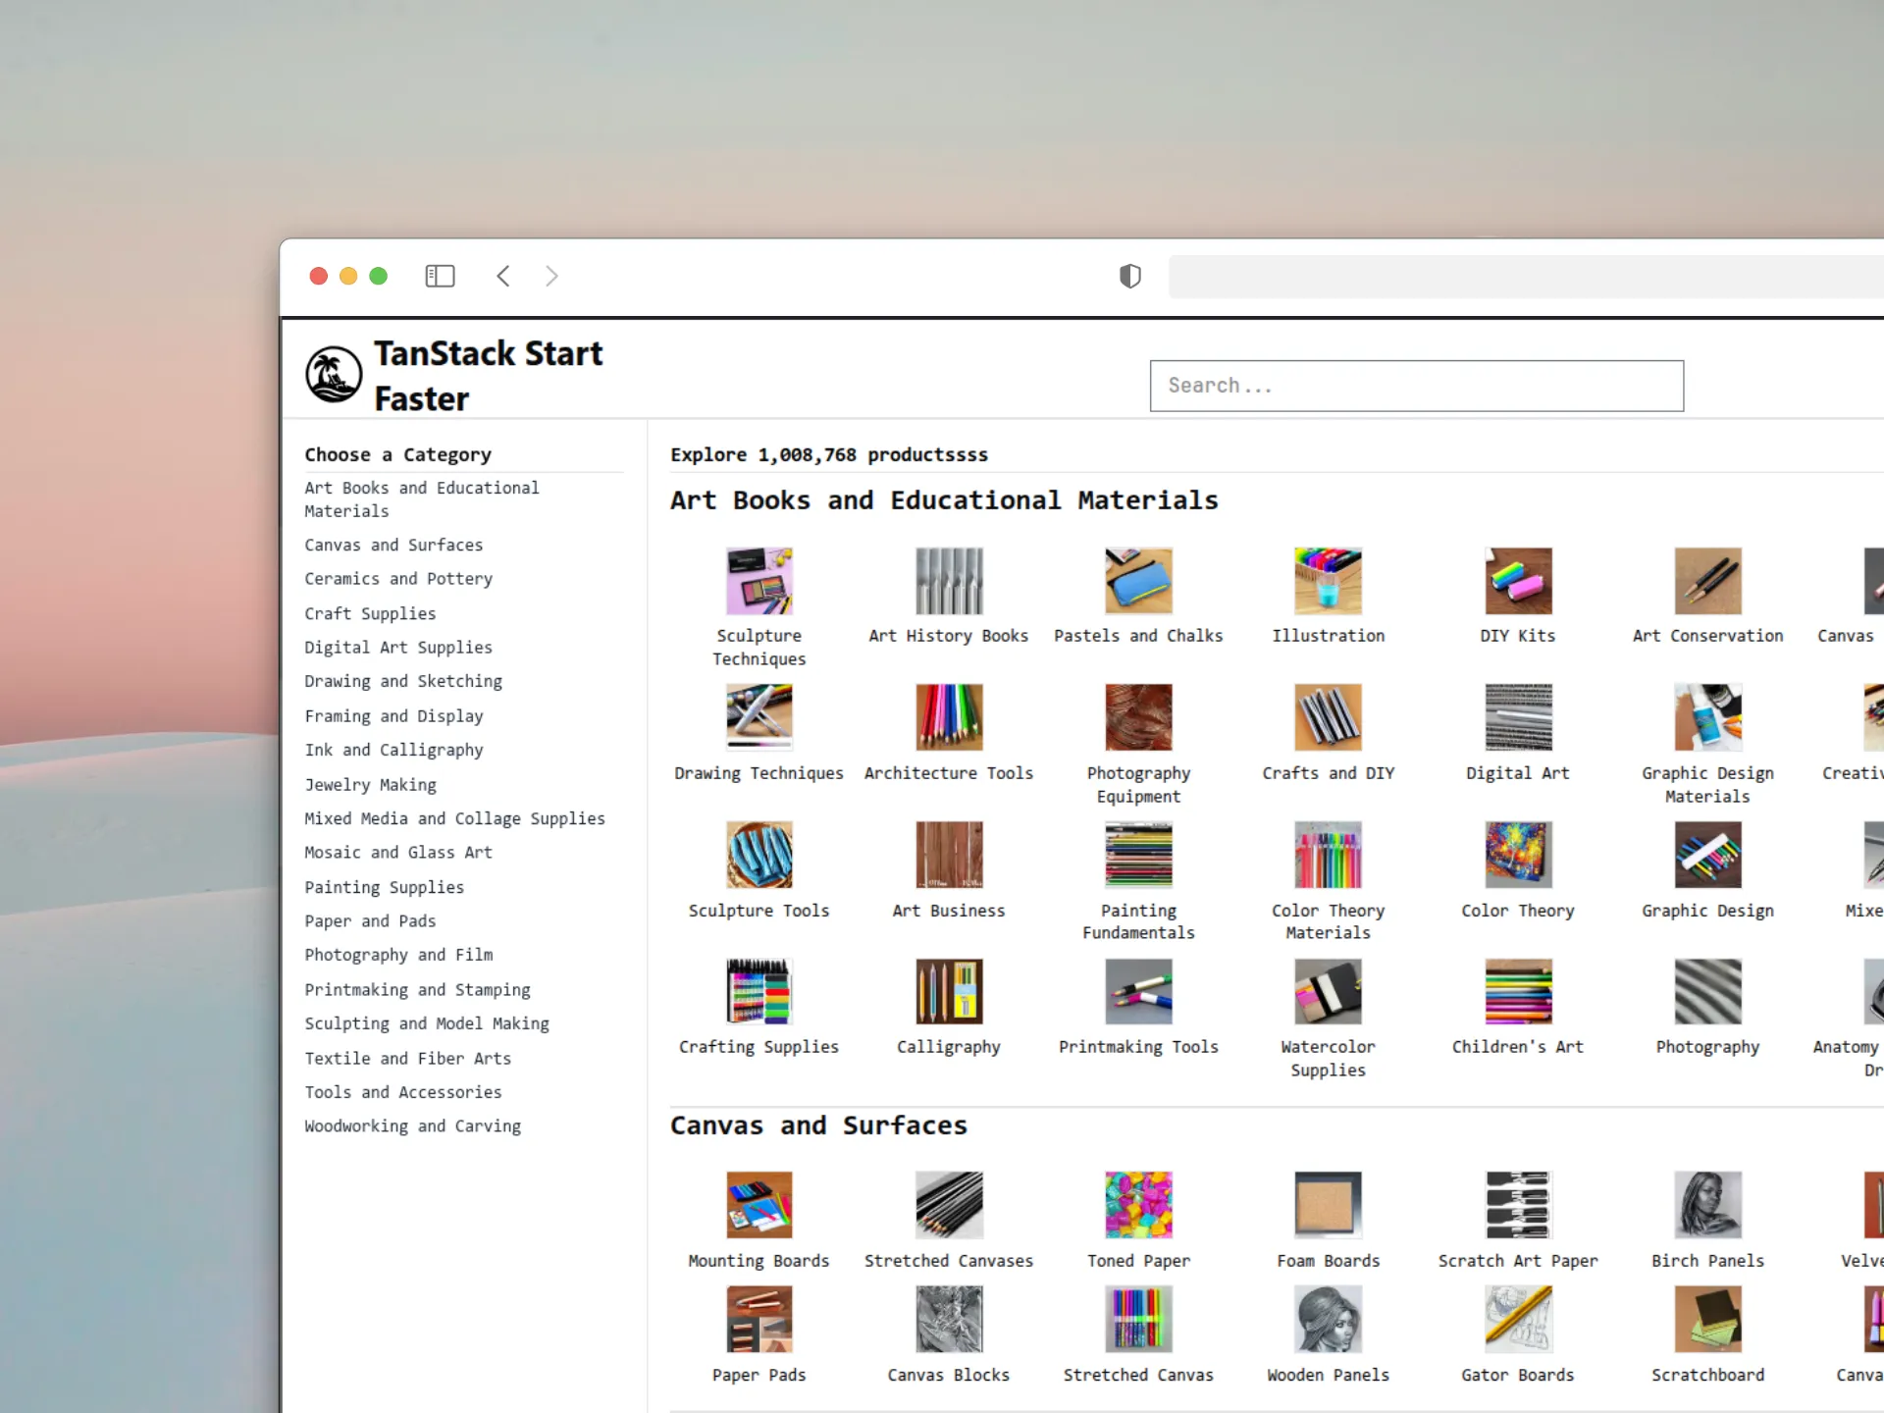Select Ink and Calligraphy in sidebar
The image size is (1884, 1413).
click(393, 751)
